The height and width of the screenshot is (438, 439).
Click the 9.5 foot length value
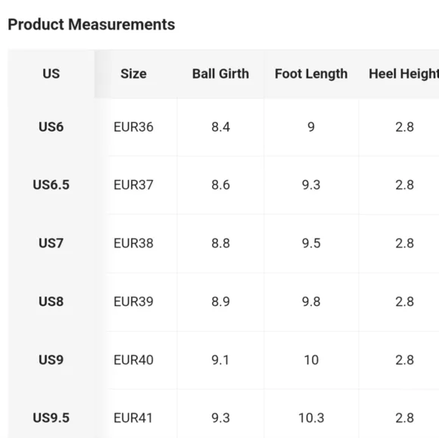click(311, 244)
